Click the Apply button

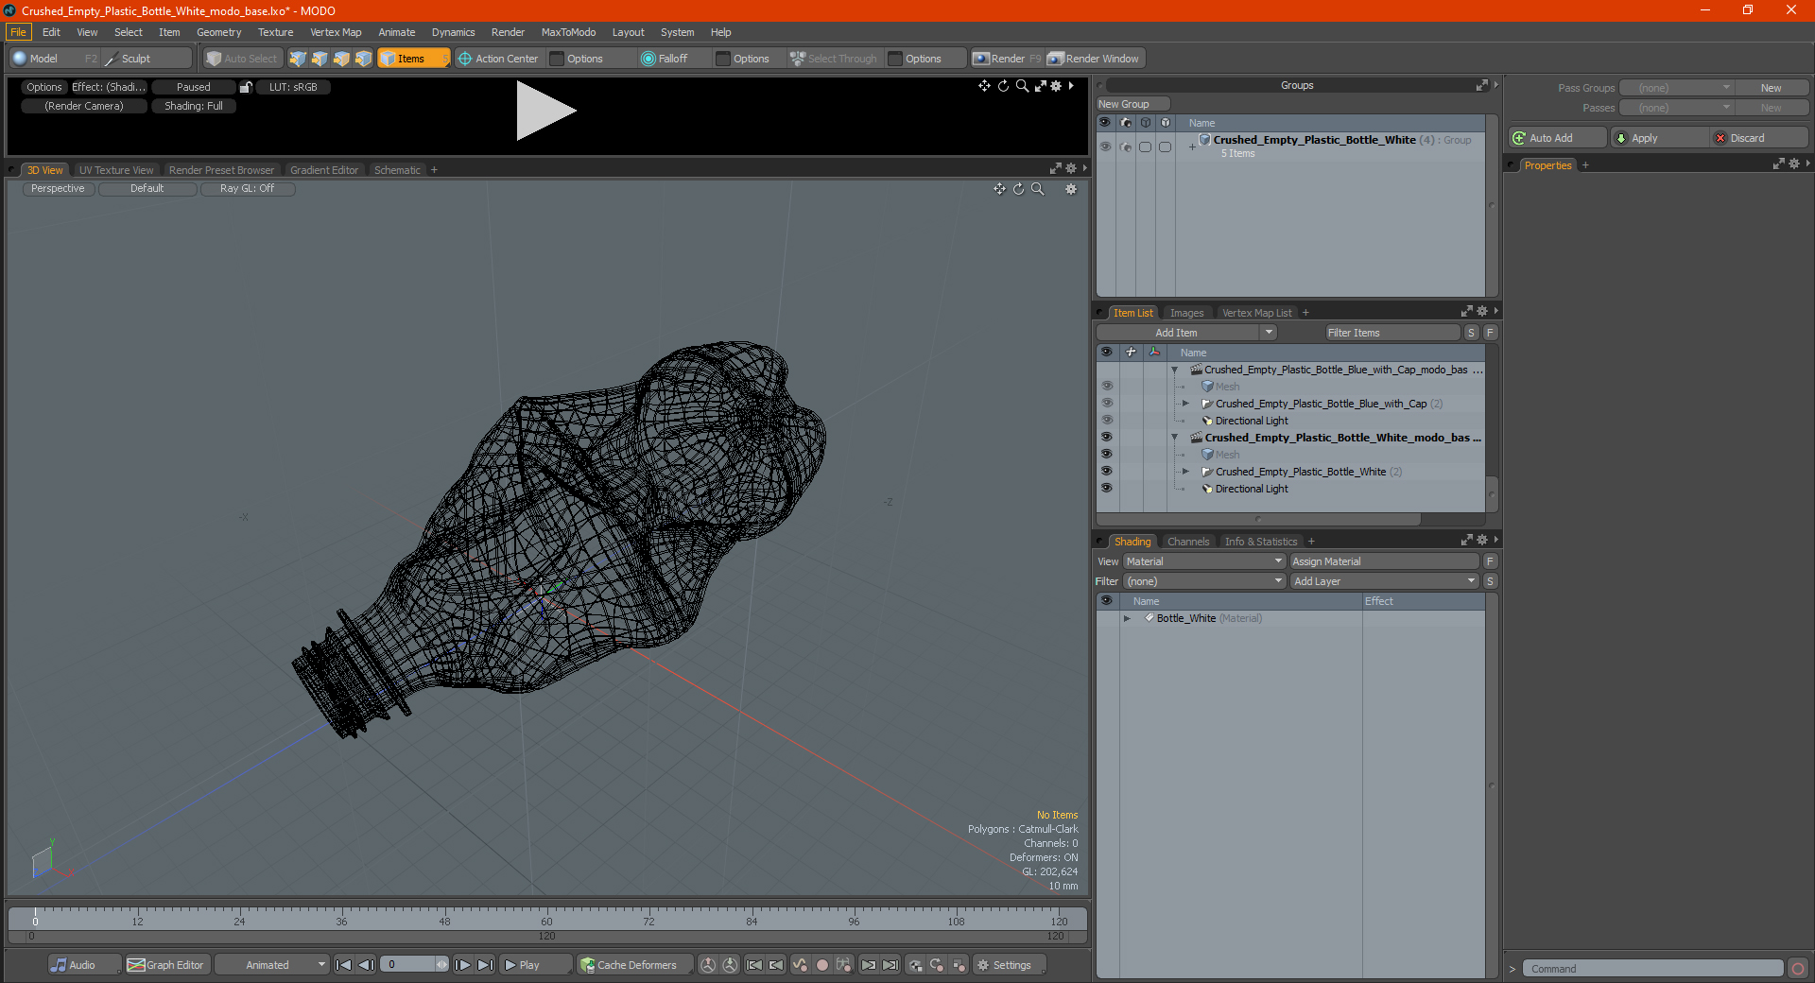1659,138
